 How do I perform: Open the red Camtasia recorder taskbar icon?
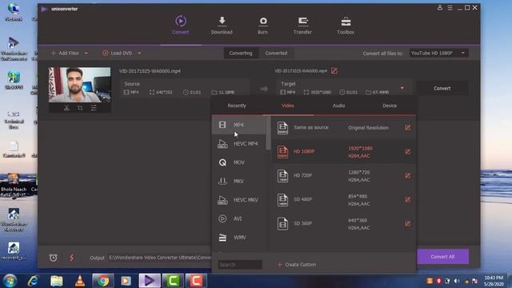[196, 281]
